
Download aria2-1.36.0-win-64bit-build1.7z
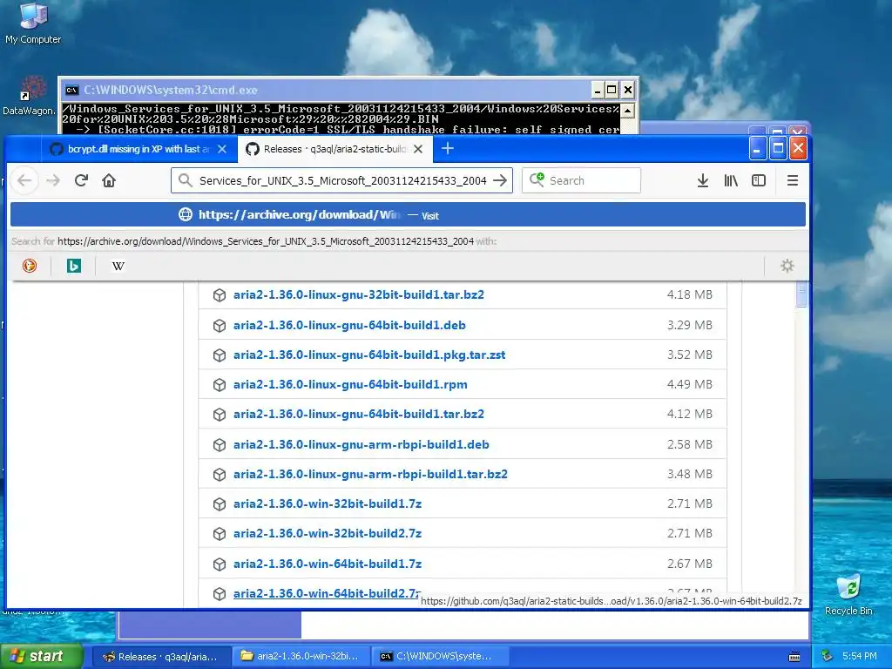pos(328,564)
